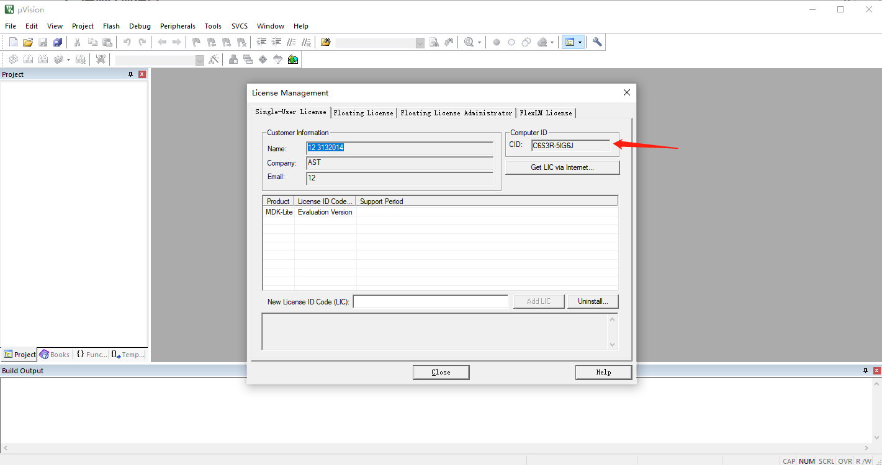The height and width of the screenshot is (465, 882).
Task: Click the Name field in Customer Information
Action: click(400, 148)
